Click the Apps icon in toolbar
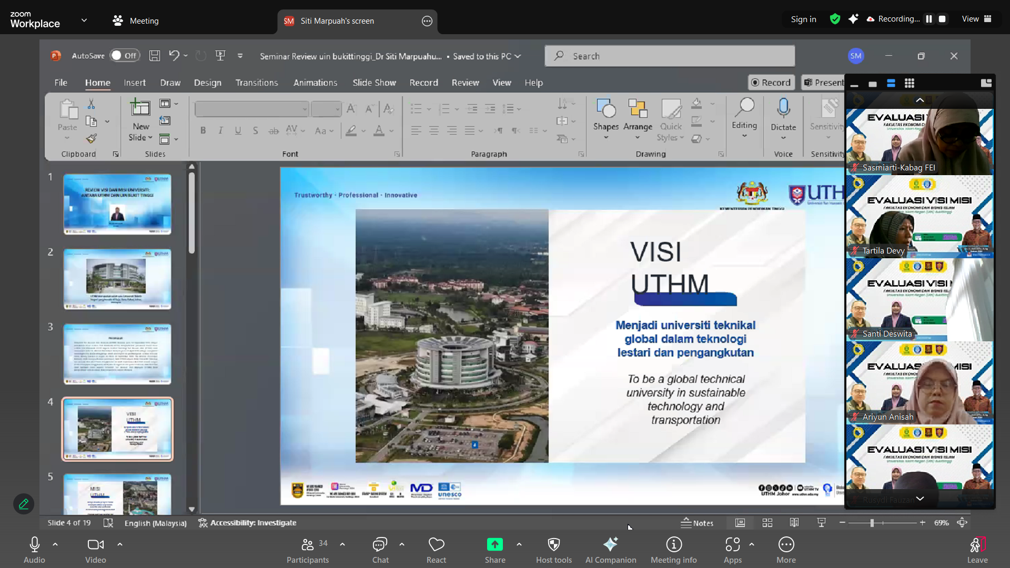1010x568 pixels. 732,544
